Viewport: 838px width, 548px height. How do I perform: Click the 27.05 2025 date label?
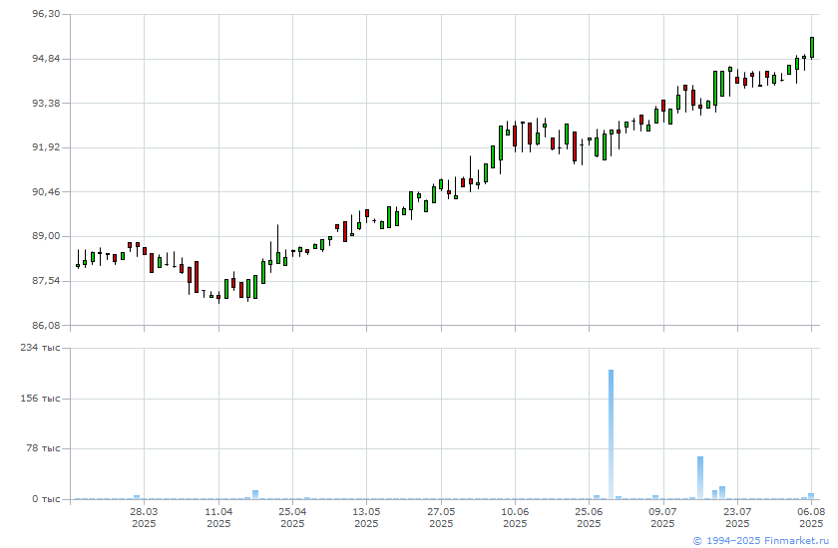[441, 517]
